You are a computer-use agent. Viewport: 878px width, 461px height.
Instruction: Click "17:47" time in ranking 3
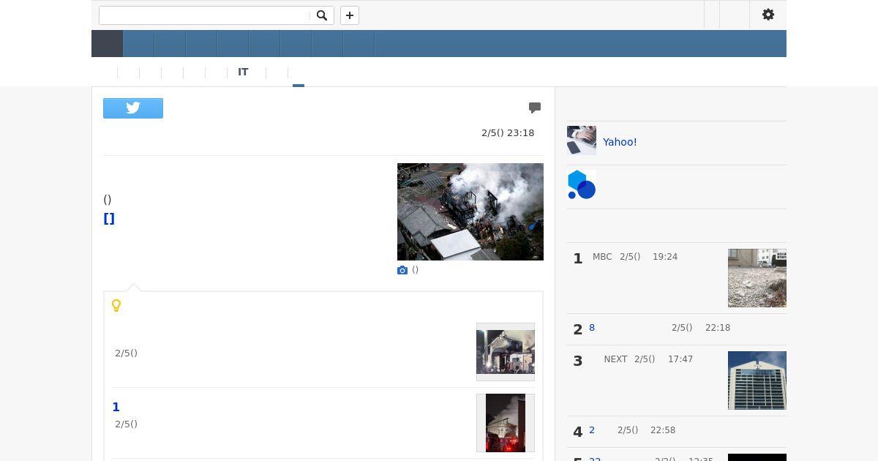tap(680, 359)
